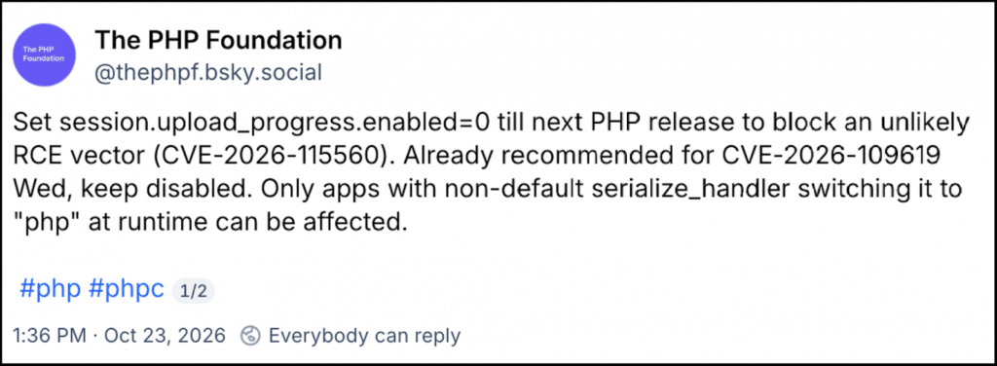Screen dimensions: 997x366
Task: Open the 1:36 PM timestamp
Action: point(49,336)
